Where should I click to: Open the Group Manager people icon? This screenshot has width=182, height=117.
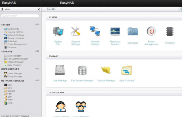click(81, 106)
